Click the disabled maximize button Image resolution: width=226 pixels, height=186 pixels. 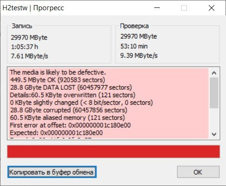(184, 8)
